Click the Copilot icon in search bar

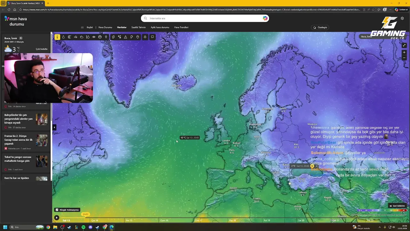(265, 18)
